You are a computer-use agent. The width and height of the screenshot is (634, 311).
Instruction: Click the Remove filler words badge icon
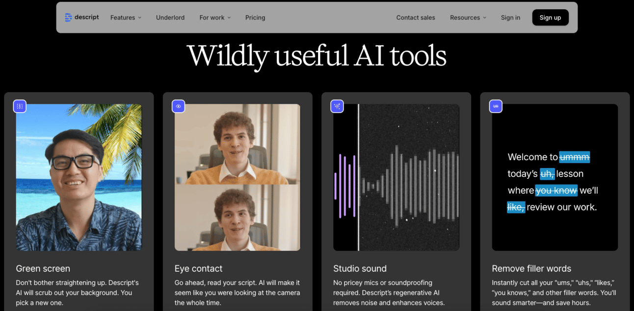(x=496, y=106)
